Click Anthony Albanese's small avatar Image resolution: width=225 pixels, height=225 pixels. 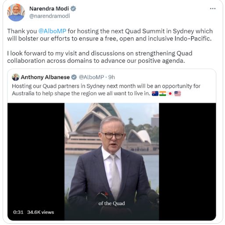pyautogui.click(x=15, y=77)
